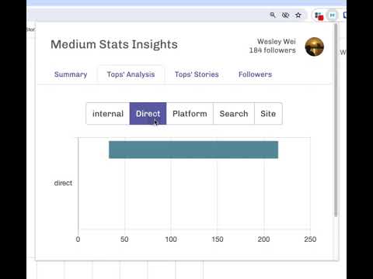Click the 184 followers text
The height and width of the screenshot is (279, 373).
pyautogui.click(x=272, y=50)
